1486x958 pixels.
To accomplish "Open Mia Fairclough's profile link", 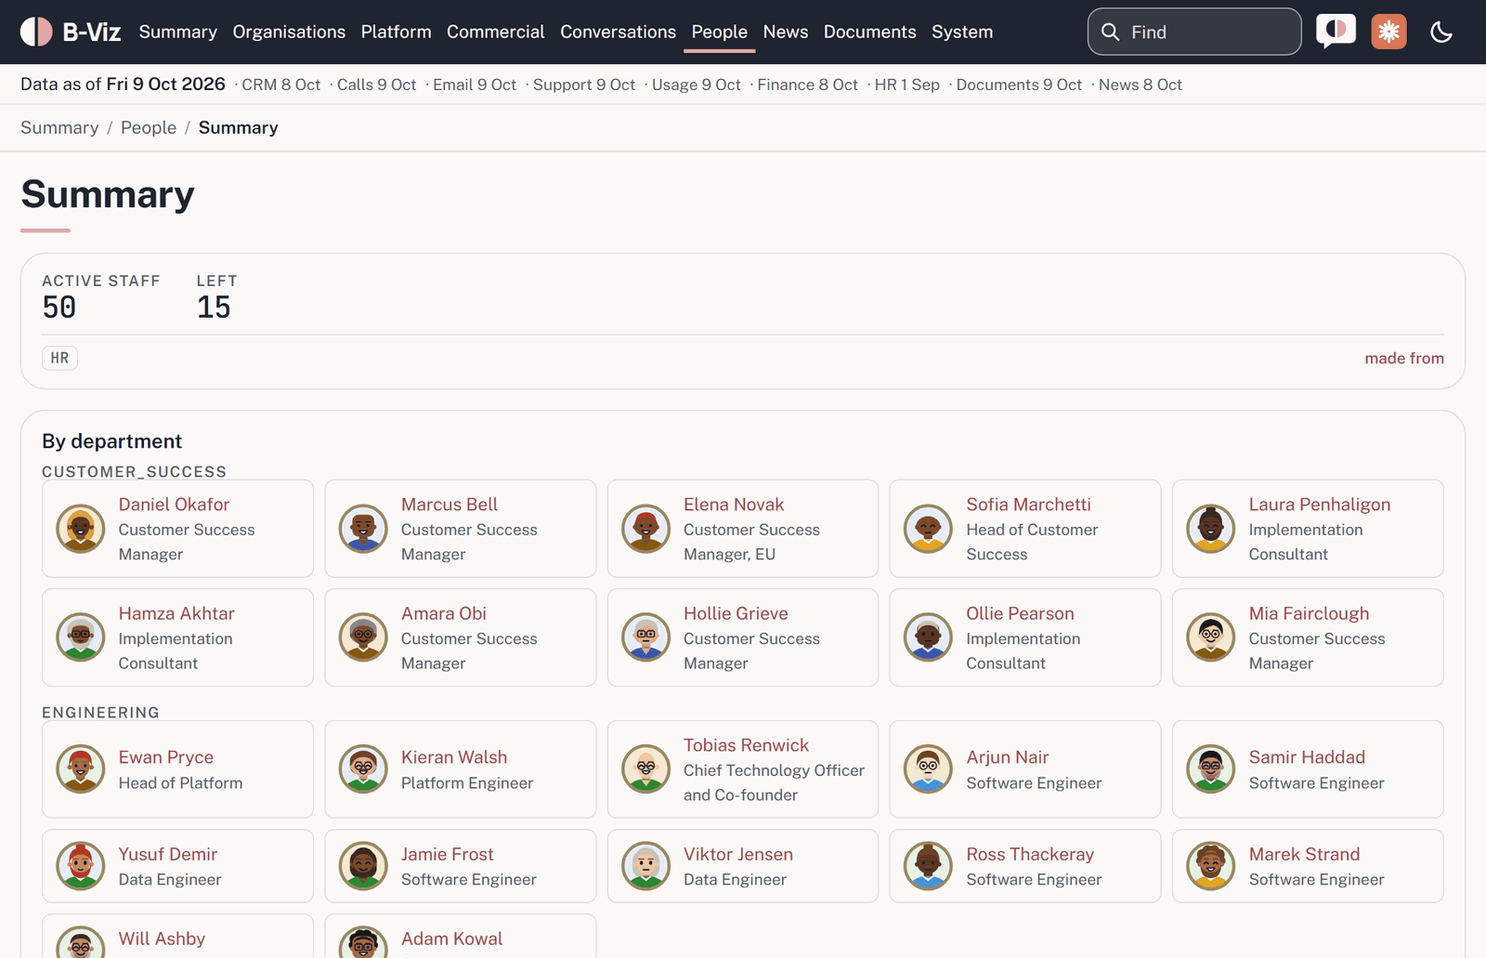I will 1309,613.
